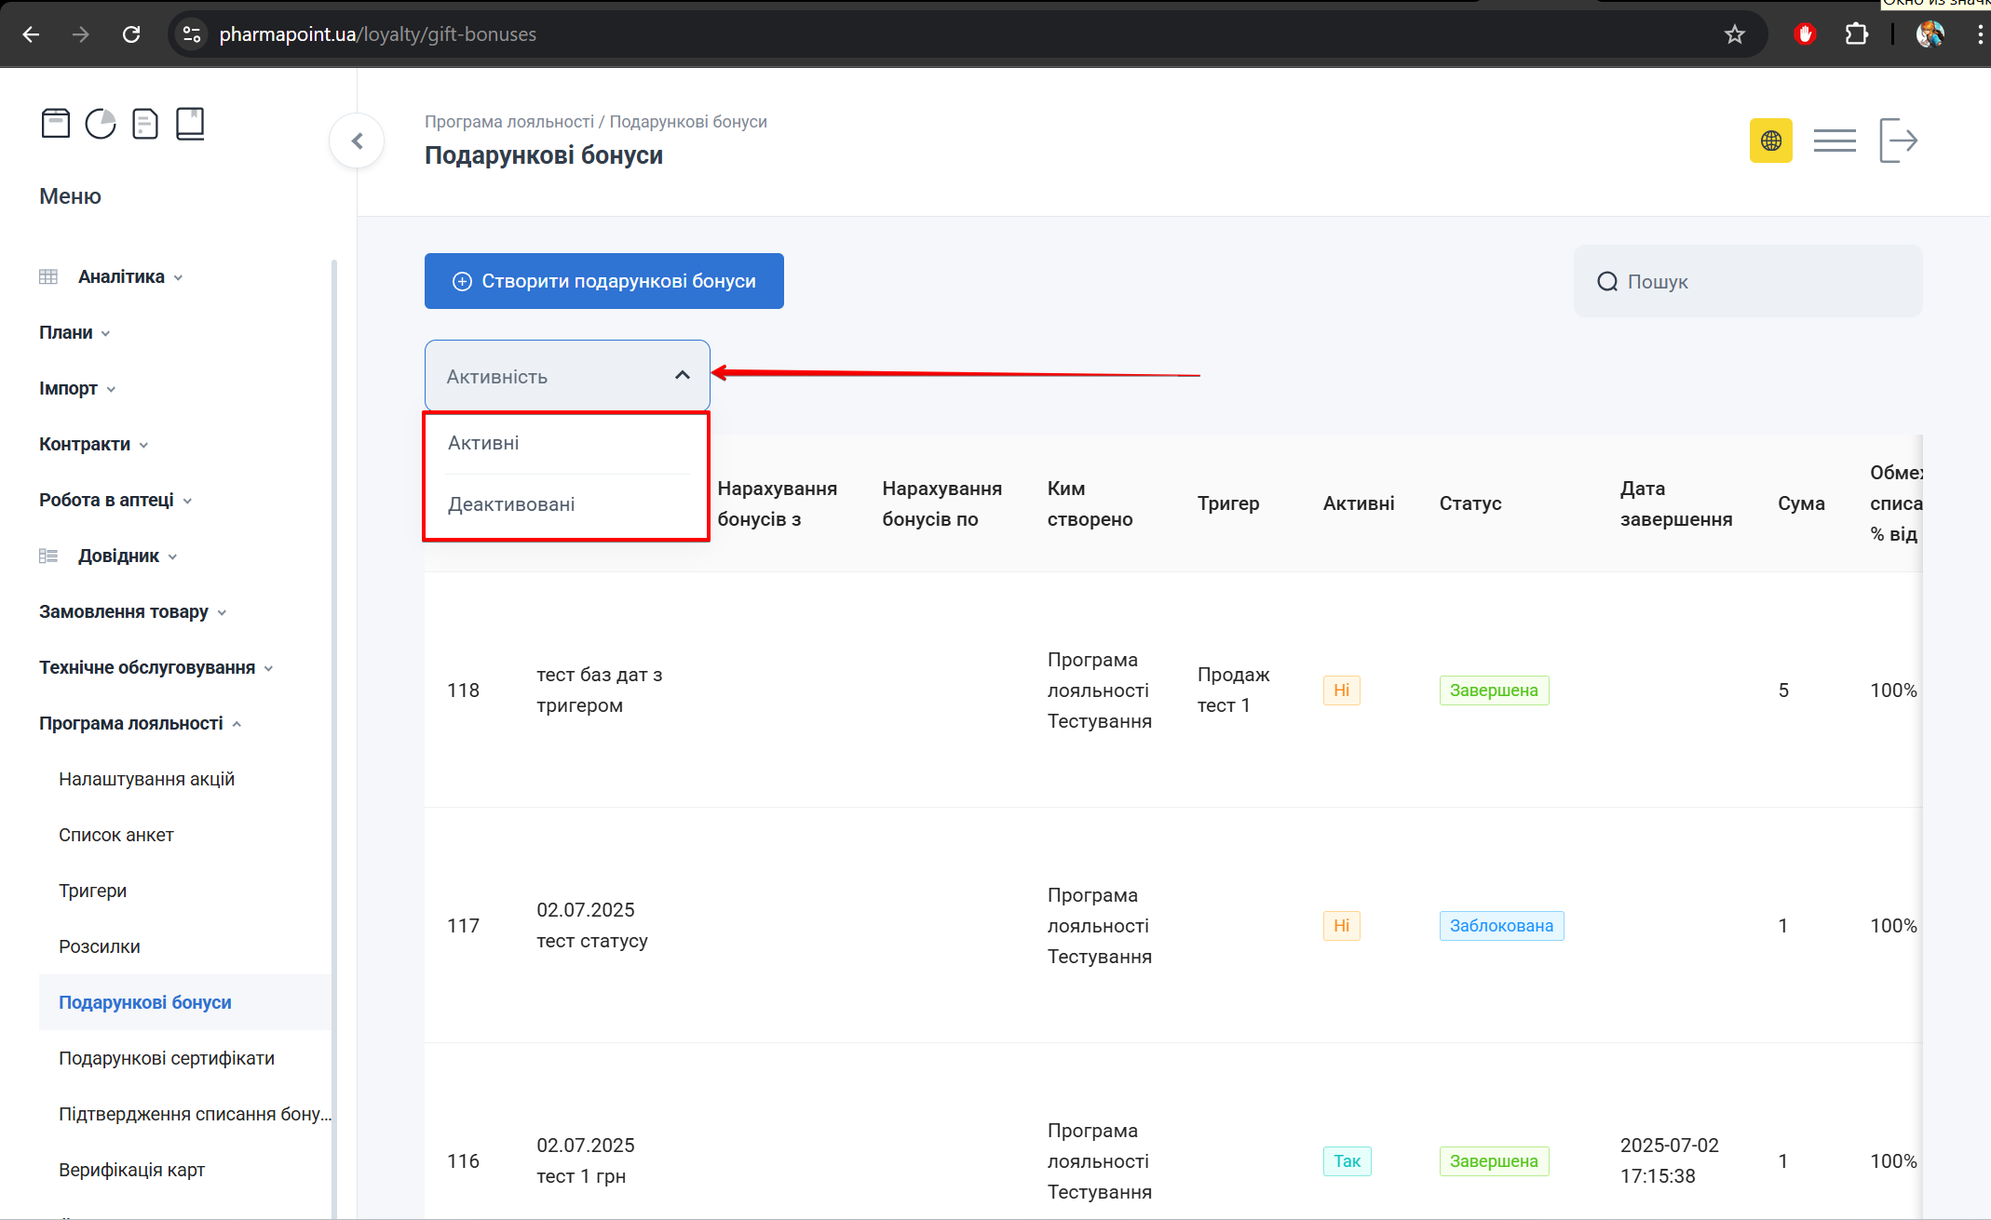Select Активні option in dropdown
The image size is (1991, 1220).
[484, 443]
